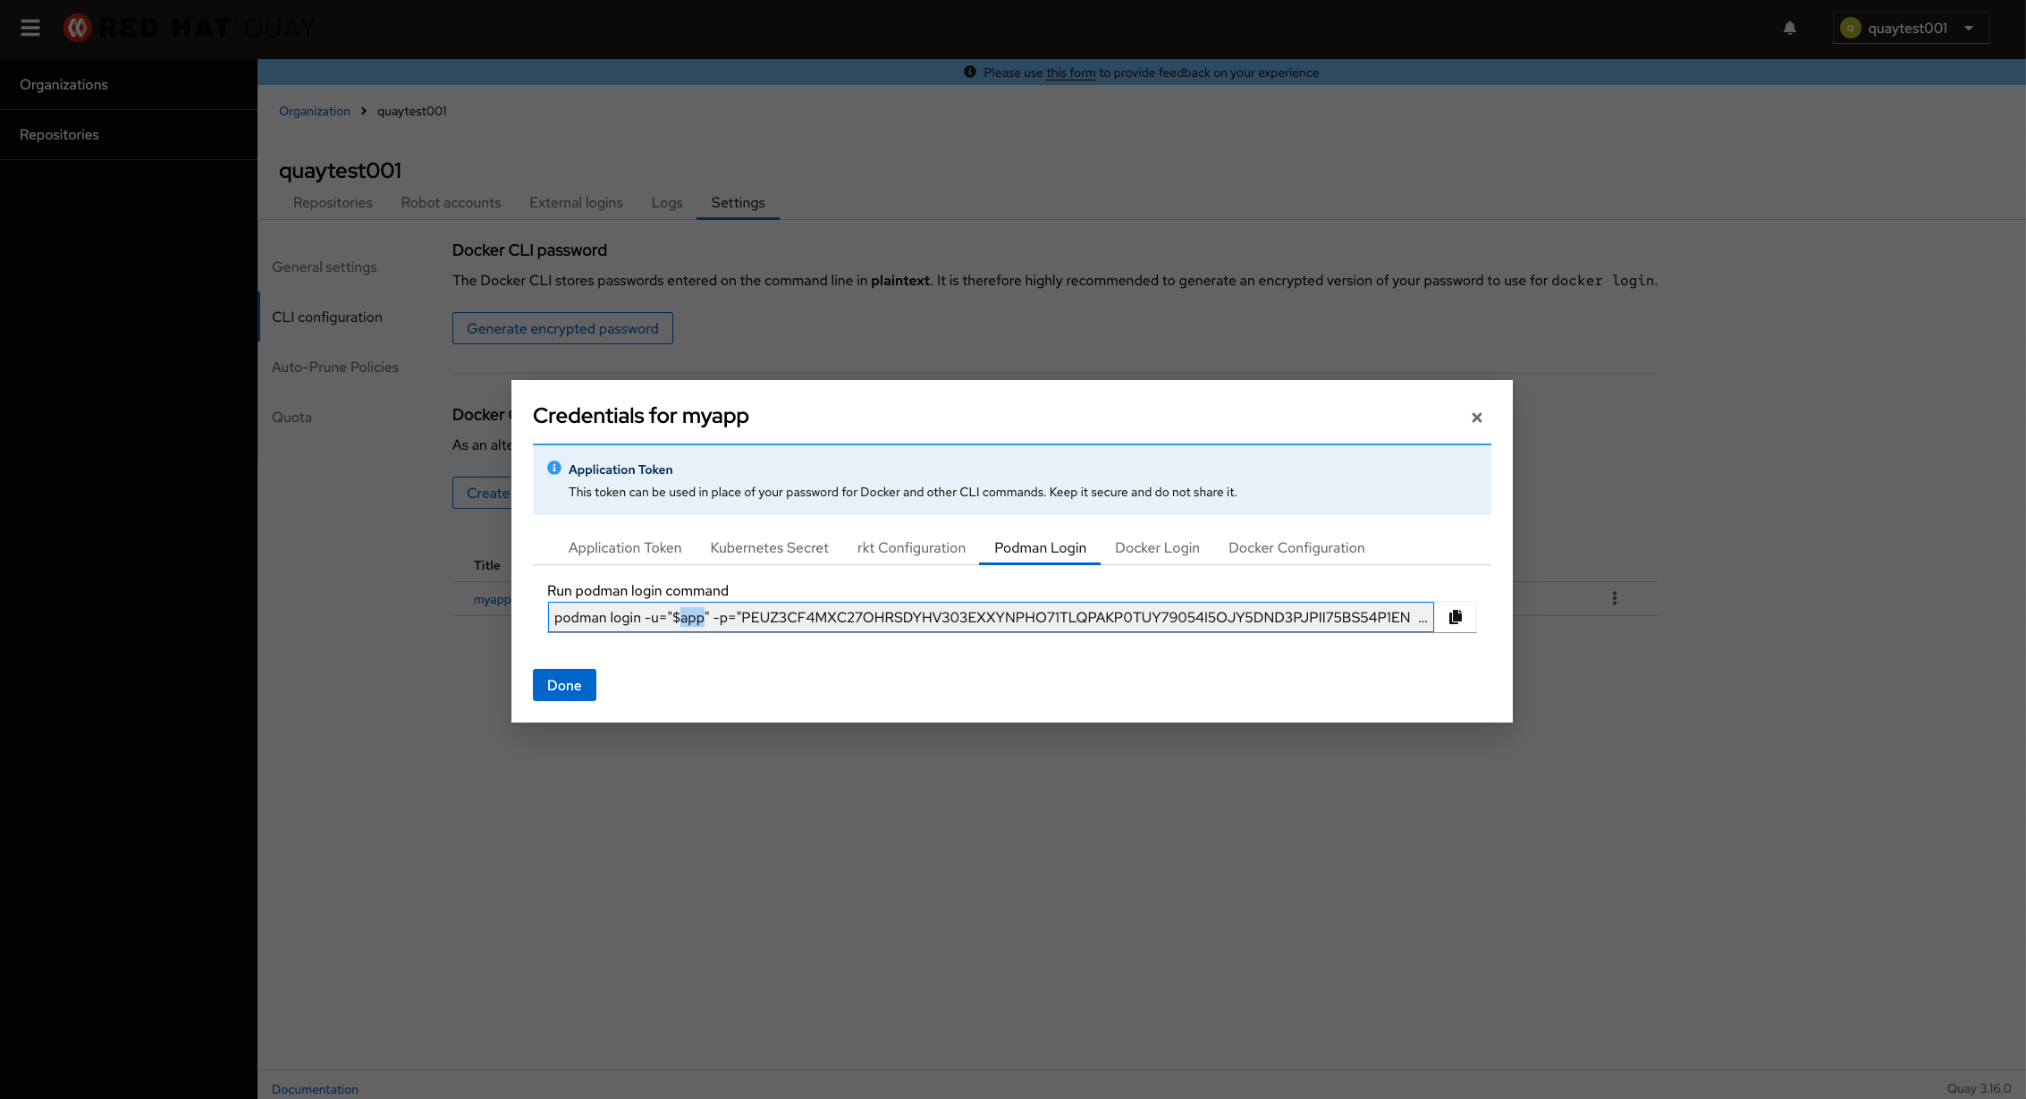Open kebab menu for myapp row
Image resolution: width=2026 pixels, height=1099 pixels.
[x=1615, y=598]
